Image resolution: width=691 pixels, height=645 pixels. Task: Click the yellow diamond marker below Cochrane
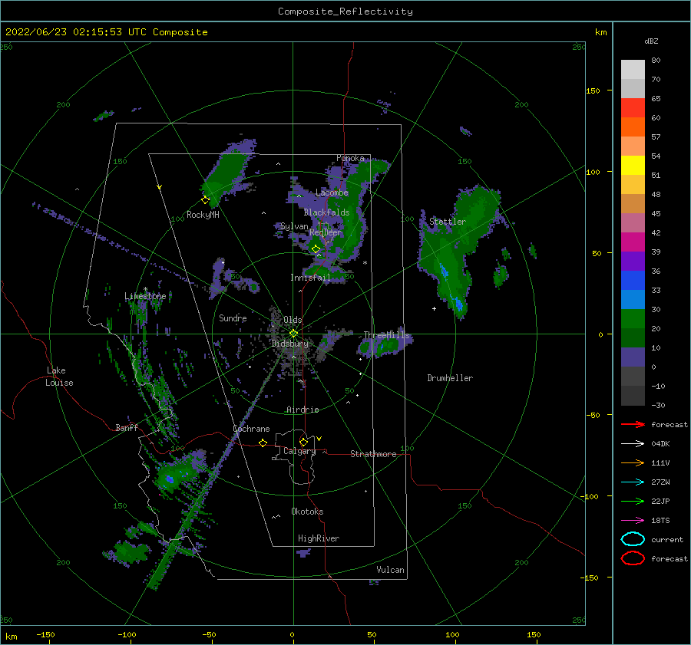[x=263, y=443]
